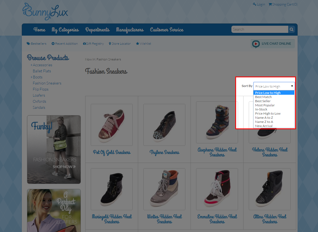Choose Name Z to A option

click(x=274, y=122)
